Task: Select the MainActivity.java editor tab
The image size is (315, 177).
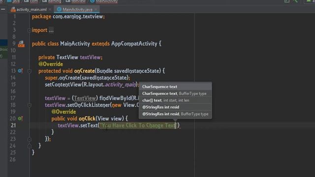Action: (x=77, y=9)
